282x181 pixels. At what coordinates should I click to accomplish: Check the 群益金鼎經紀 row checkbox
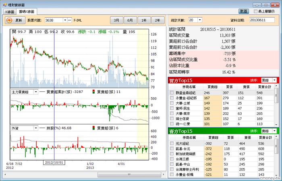coord(172,93)
